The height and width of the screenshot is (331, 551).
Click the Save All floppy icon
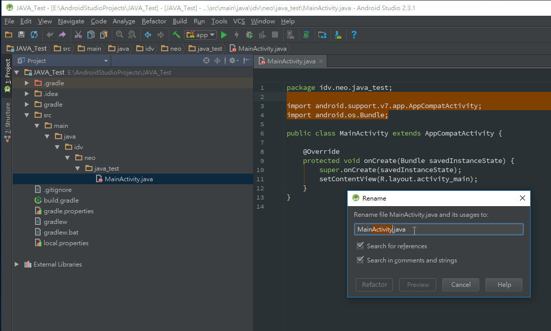pyautogui.click(x=21, y=35)
